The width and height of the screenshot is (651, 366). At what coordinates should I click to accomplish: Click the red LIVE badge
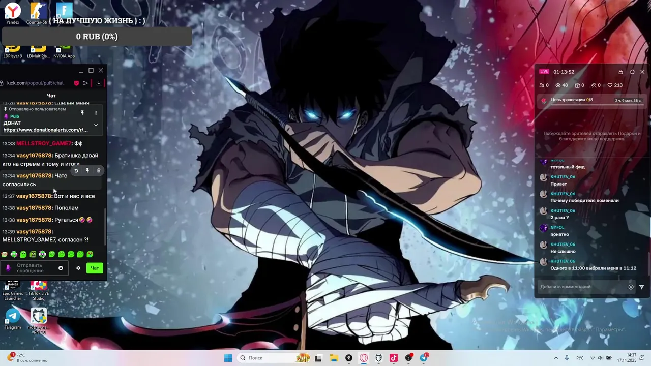click(x=544, y=72)
